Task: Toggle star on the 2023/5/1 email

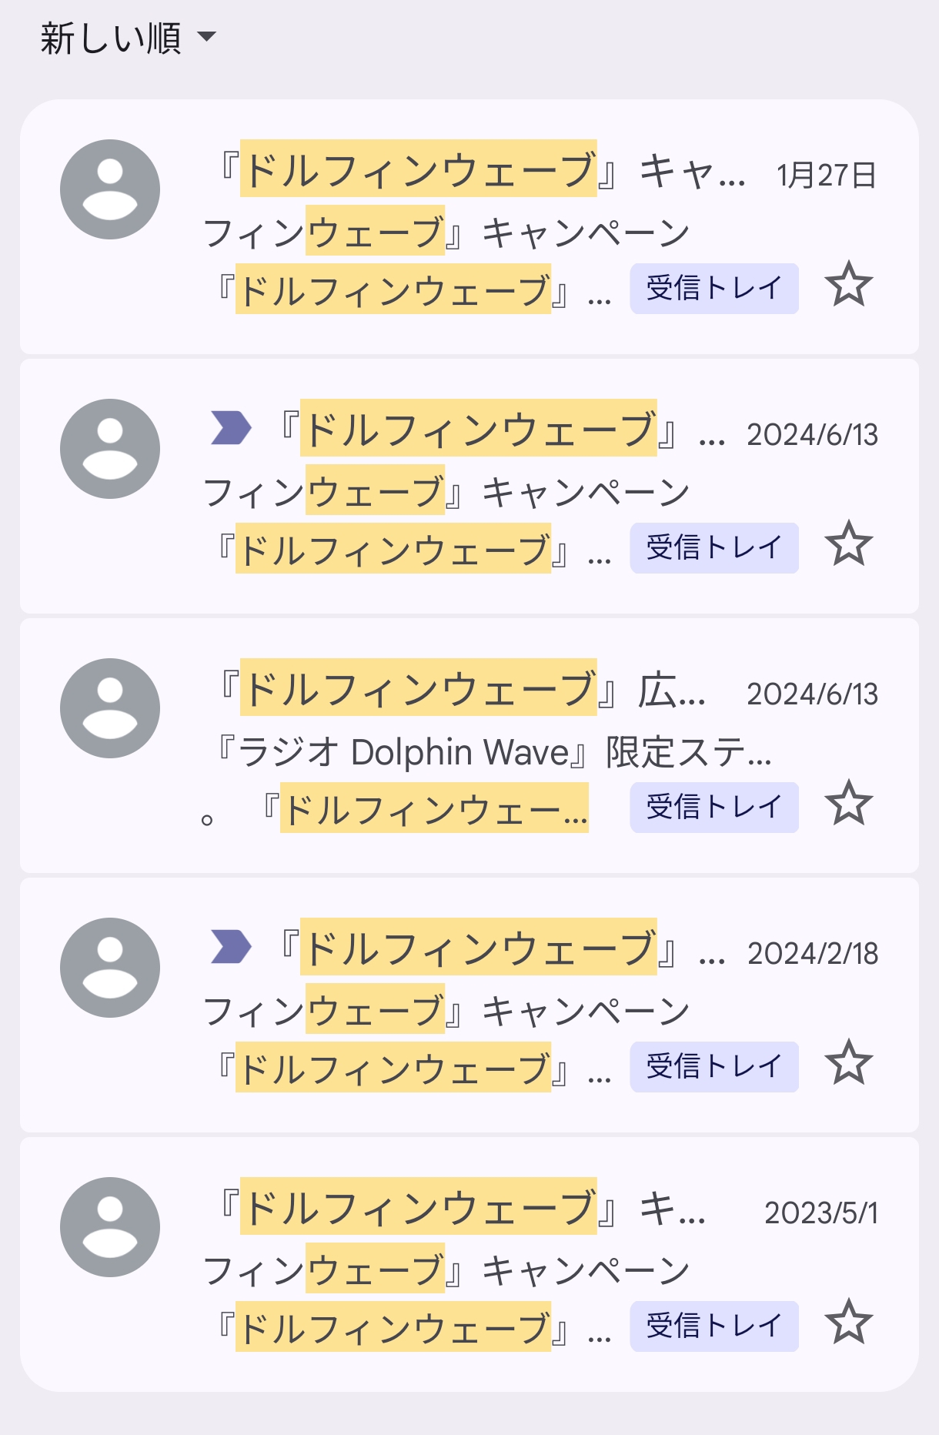Action: pyautogui.click(x=848, y=1323)
